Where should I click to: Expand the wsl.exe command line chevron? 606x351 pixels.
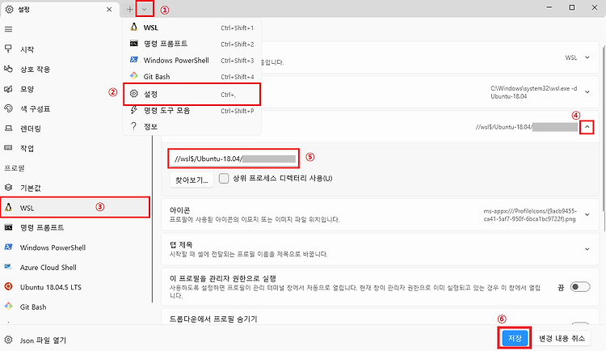(587, 92)
